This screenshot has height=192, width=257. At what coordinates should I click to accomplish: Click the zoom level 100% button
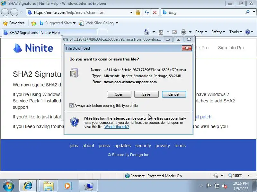[235, 176]
